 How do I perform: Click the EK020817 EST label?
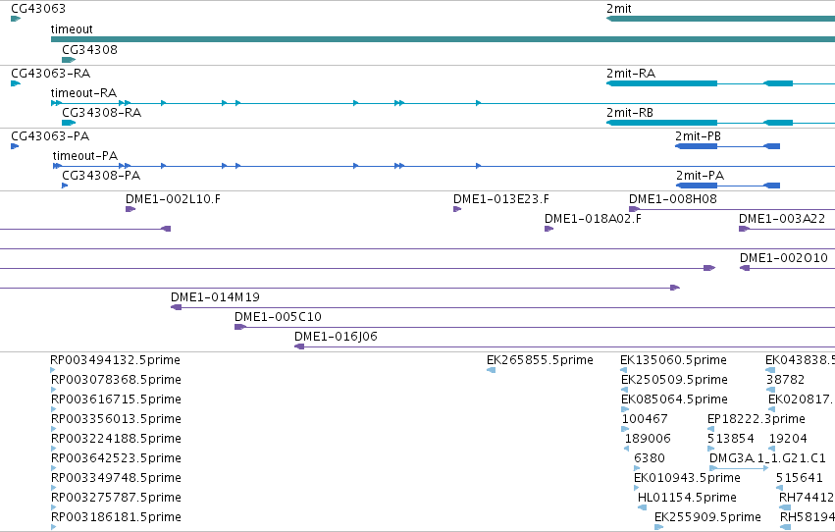(801, 399)
